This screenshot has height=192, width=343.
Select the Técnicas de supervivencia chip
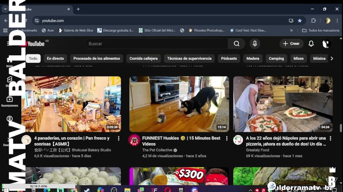click(189, 58)
